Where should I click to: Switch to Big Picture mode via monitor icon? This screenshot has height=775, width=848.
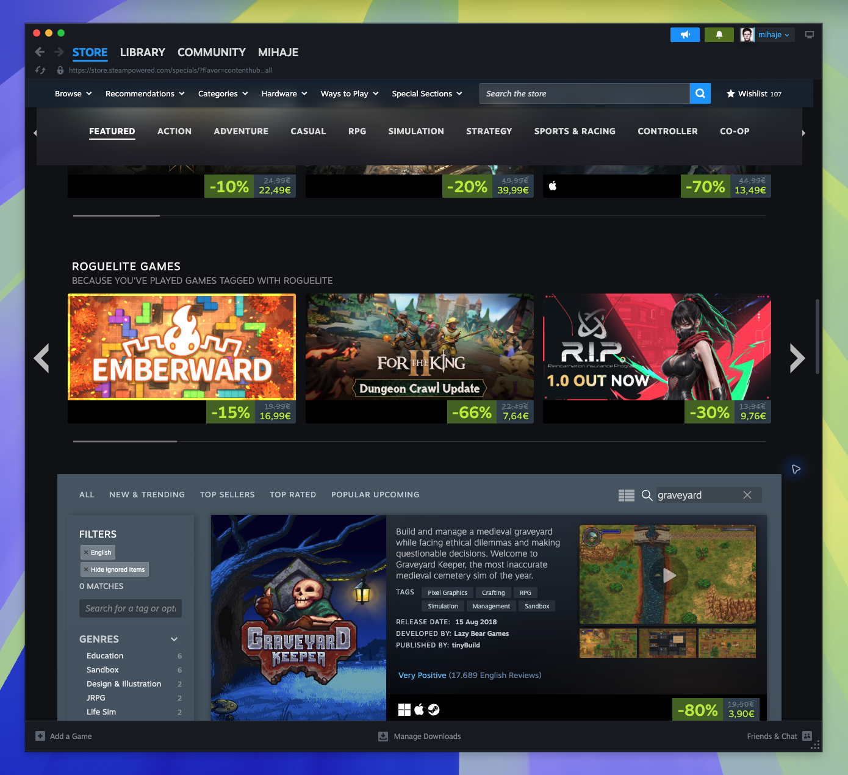[x=810, y=35]
